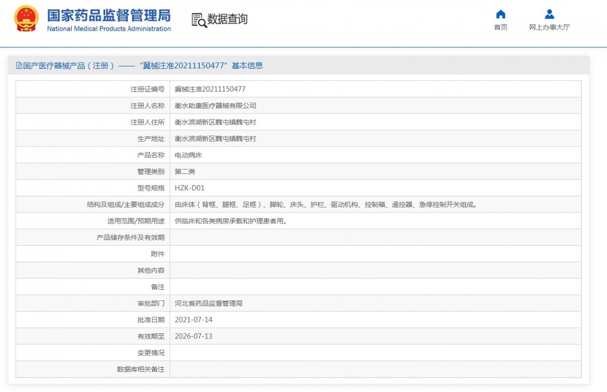Image resolution: width=607 pixels, height=392 pixels.
Task: Click the document icon before 国产医疗器械产品
Action: [19, 66]
